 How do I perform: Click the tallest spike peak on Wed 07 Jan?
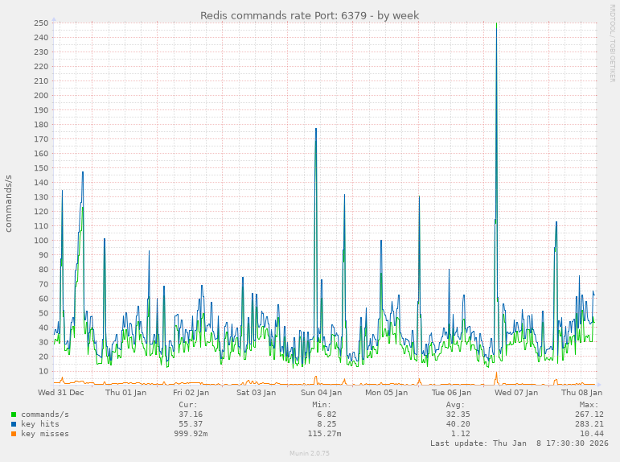tap(497, 24)
